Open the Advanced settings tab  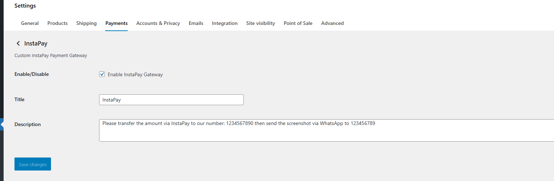pos(332,23)
